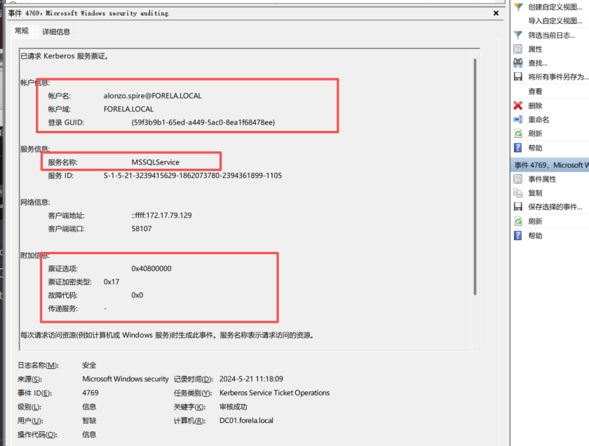Click the 事件属性 action link
This screenshot has width=589, height=446.
coord(542,179)
